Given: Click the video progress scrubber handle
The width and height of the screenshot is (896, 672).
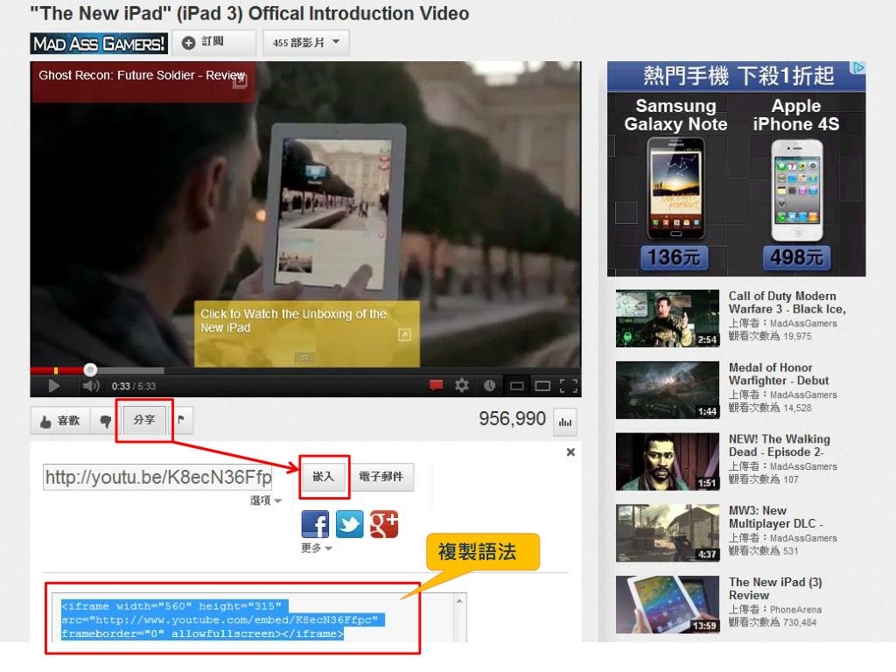Looking at the screenshot, I should [x=90, y=370].
